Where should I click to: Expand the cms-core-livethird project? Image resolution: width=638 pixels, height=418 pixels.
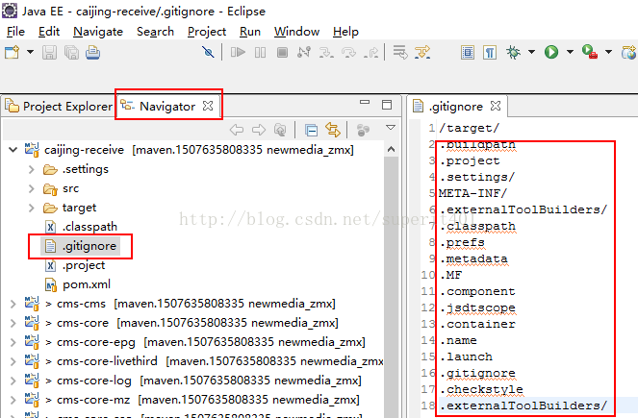[x=13, y=361]
